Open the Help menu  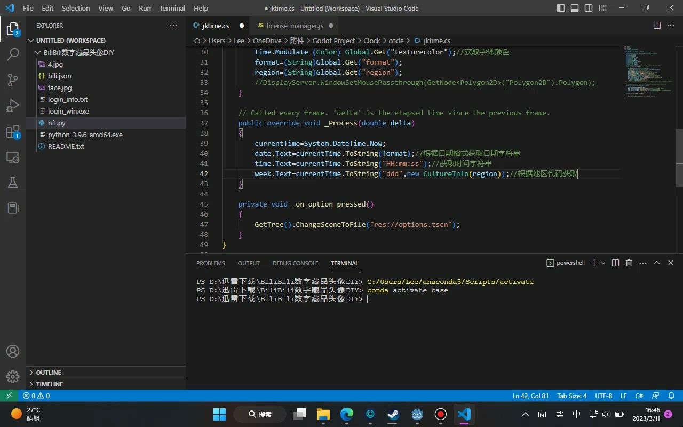pos(201,8)
